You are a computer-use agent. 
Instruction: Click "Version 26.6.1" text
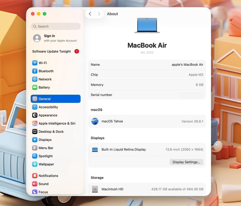[192, 121]
